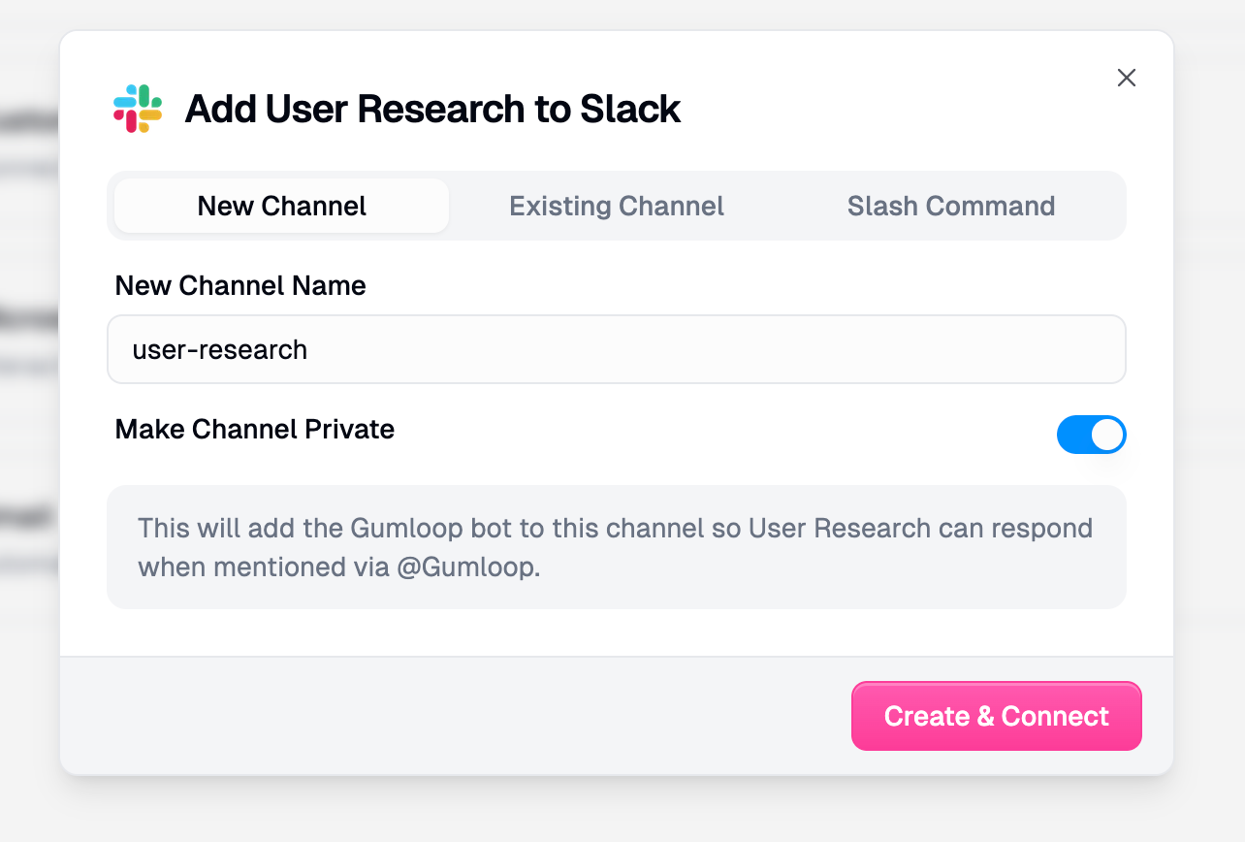1245x842 pixels.
Task: Click Create & Connect
Action: (996, 716)
